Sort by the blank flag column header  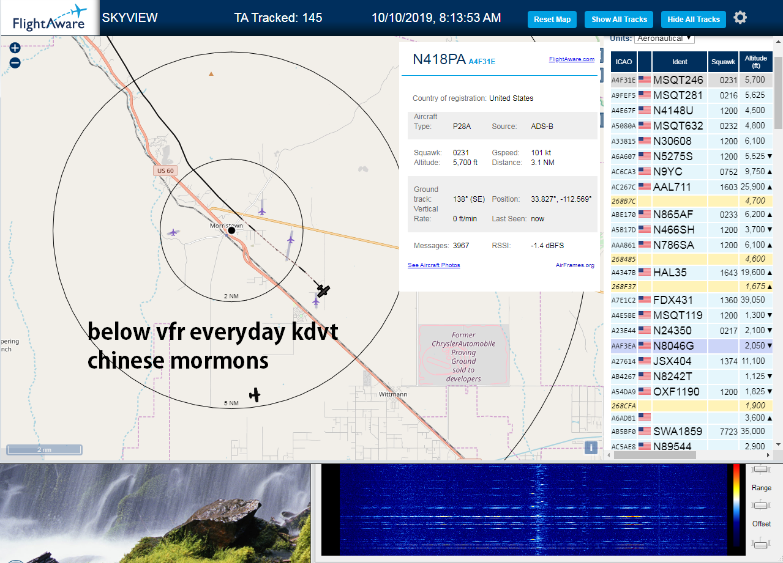point(645,62)
